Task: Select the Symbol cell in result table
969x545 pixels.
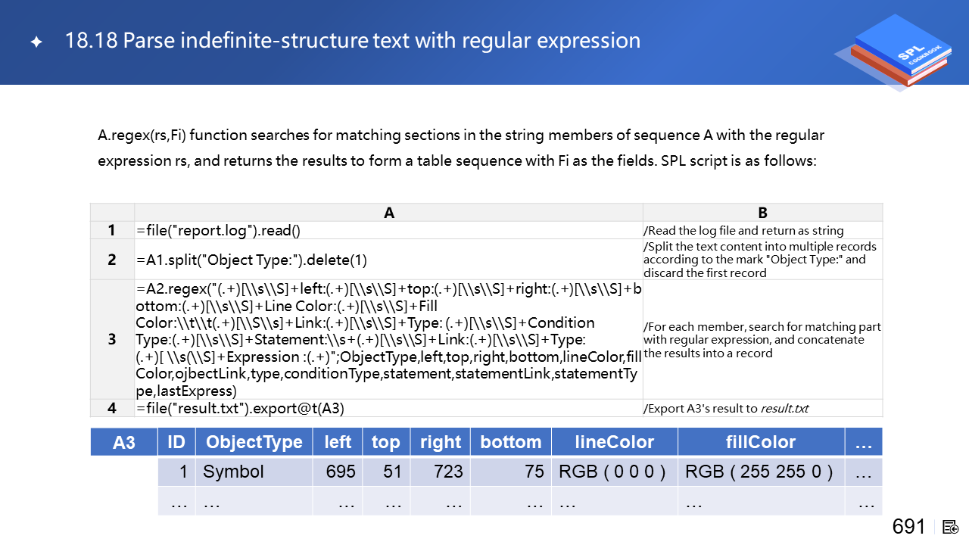Action: coord(254,472)
